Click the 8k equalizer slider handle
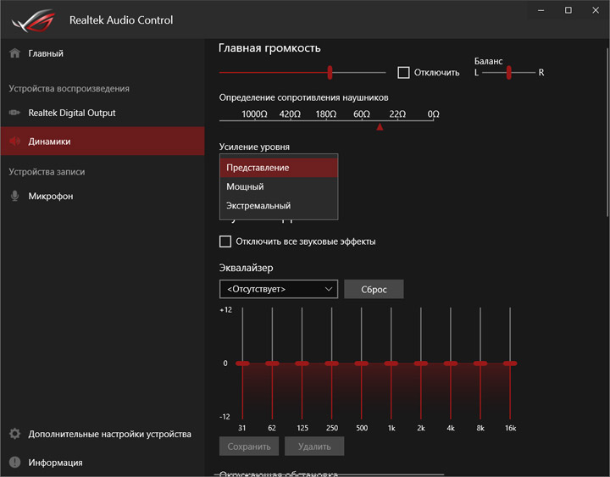610x477 pixels. 480,363
